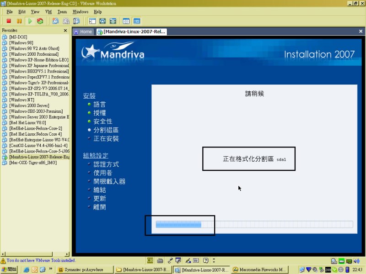Image resolution: width=366 pixels, height=274 pixels.
Task: Close the Mandriva virtual machine tab
Action: pyautogui.click(x=361, y=31)
